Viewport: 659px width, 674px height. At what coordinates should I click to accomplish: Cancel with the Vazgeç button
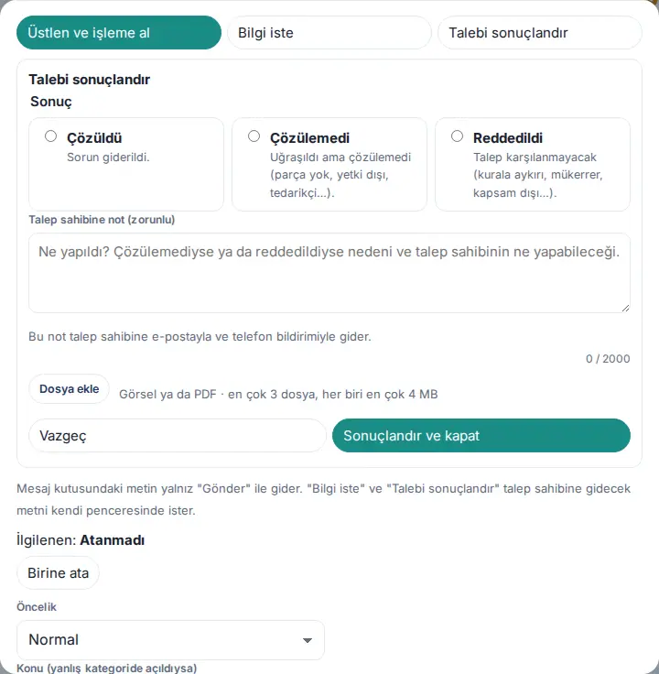click(178, 435)
